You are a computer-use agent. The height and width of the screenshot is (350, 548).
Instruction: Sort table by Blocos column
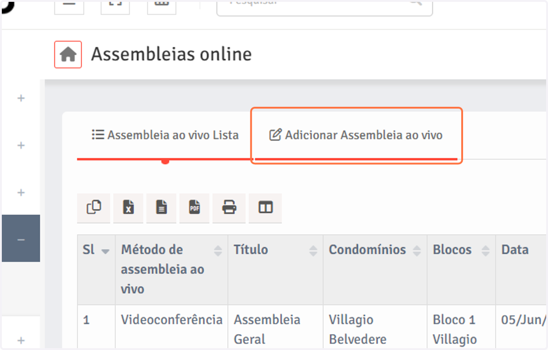tap(461, 270)
